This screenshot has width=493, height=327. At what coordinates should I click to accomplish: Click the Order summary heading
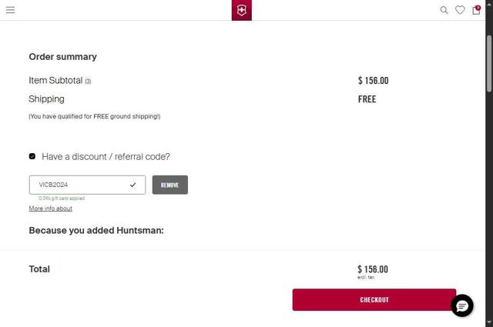(x=62, y=56)
